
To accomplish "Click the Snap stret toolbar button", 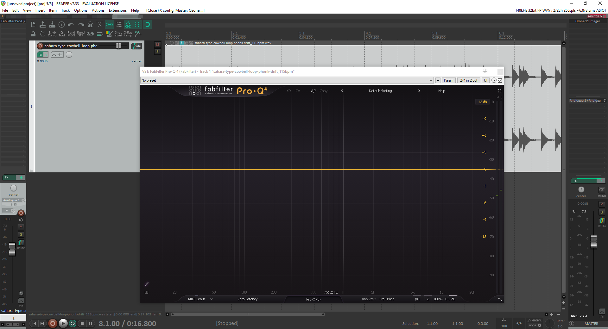I will point(119,34).
